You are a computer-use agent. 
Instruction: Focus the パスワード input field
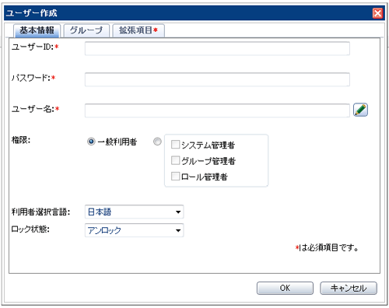pos(217,79)
